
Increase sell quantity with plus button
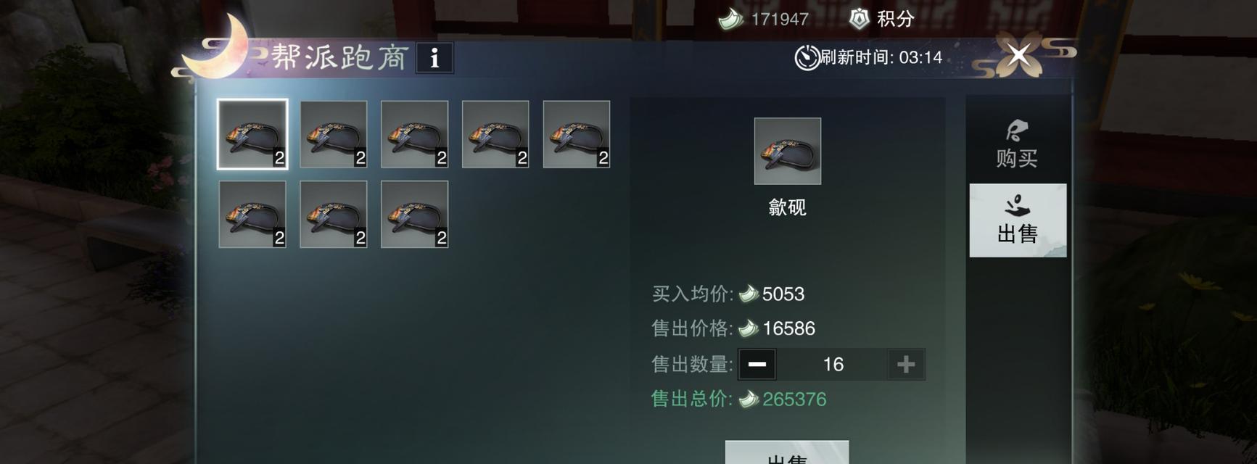click(x=906, y=364)
